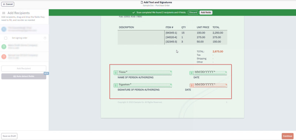Save the document as a draft
The height and width of the screenshot is (140, 296).
[9, 136]
